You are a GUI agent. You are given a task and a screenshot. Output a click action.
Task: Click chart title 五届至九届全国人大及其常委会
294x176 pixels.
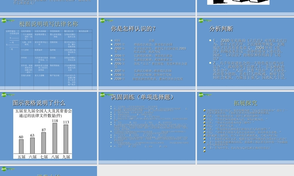coord(43,111)
